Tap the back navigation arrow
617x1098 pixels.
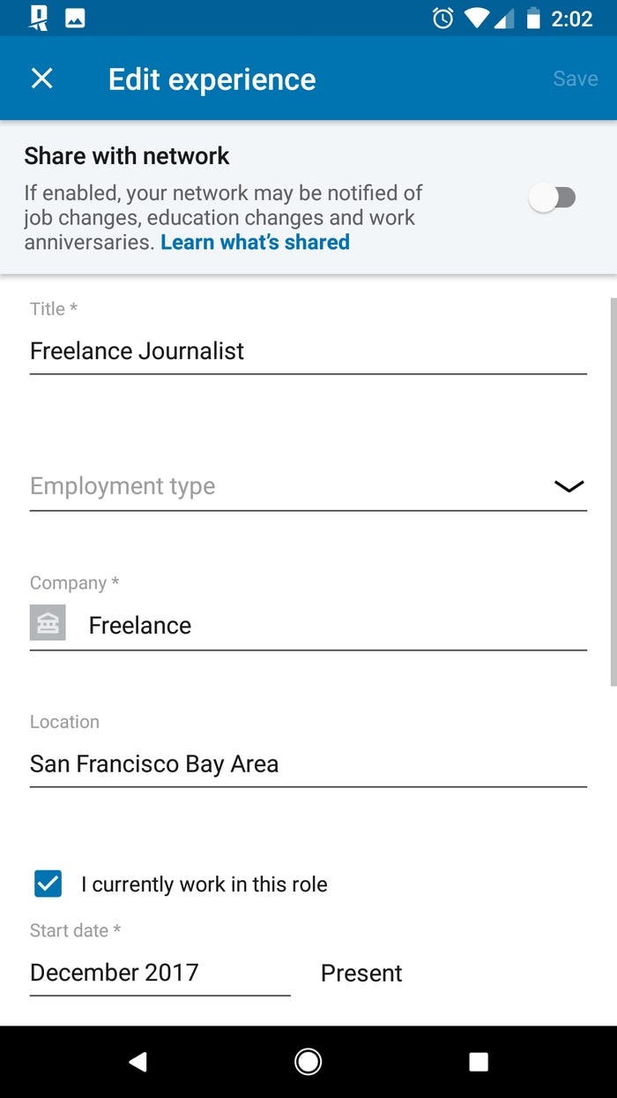coord(137,1061)
